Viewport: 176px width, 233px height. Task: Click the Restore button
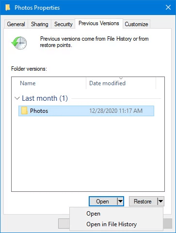click(143, 202)
